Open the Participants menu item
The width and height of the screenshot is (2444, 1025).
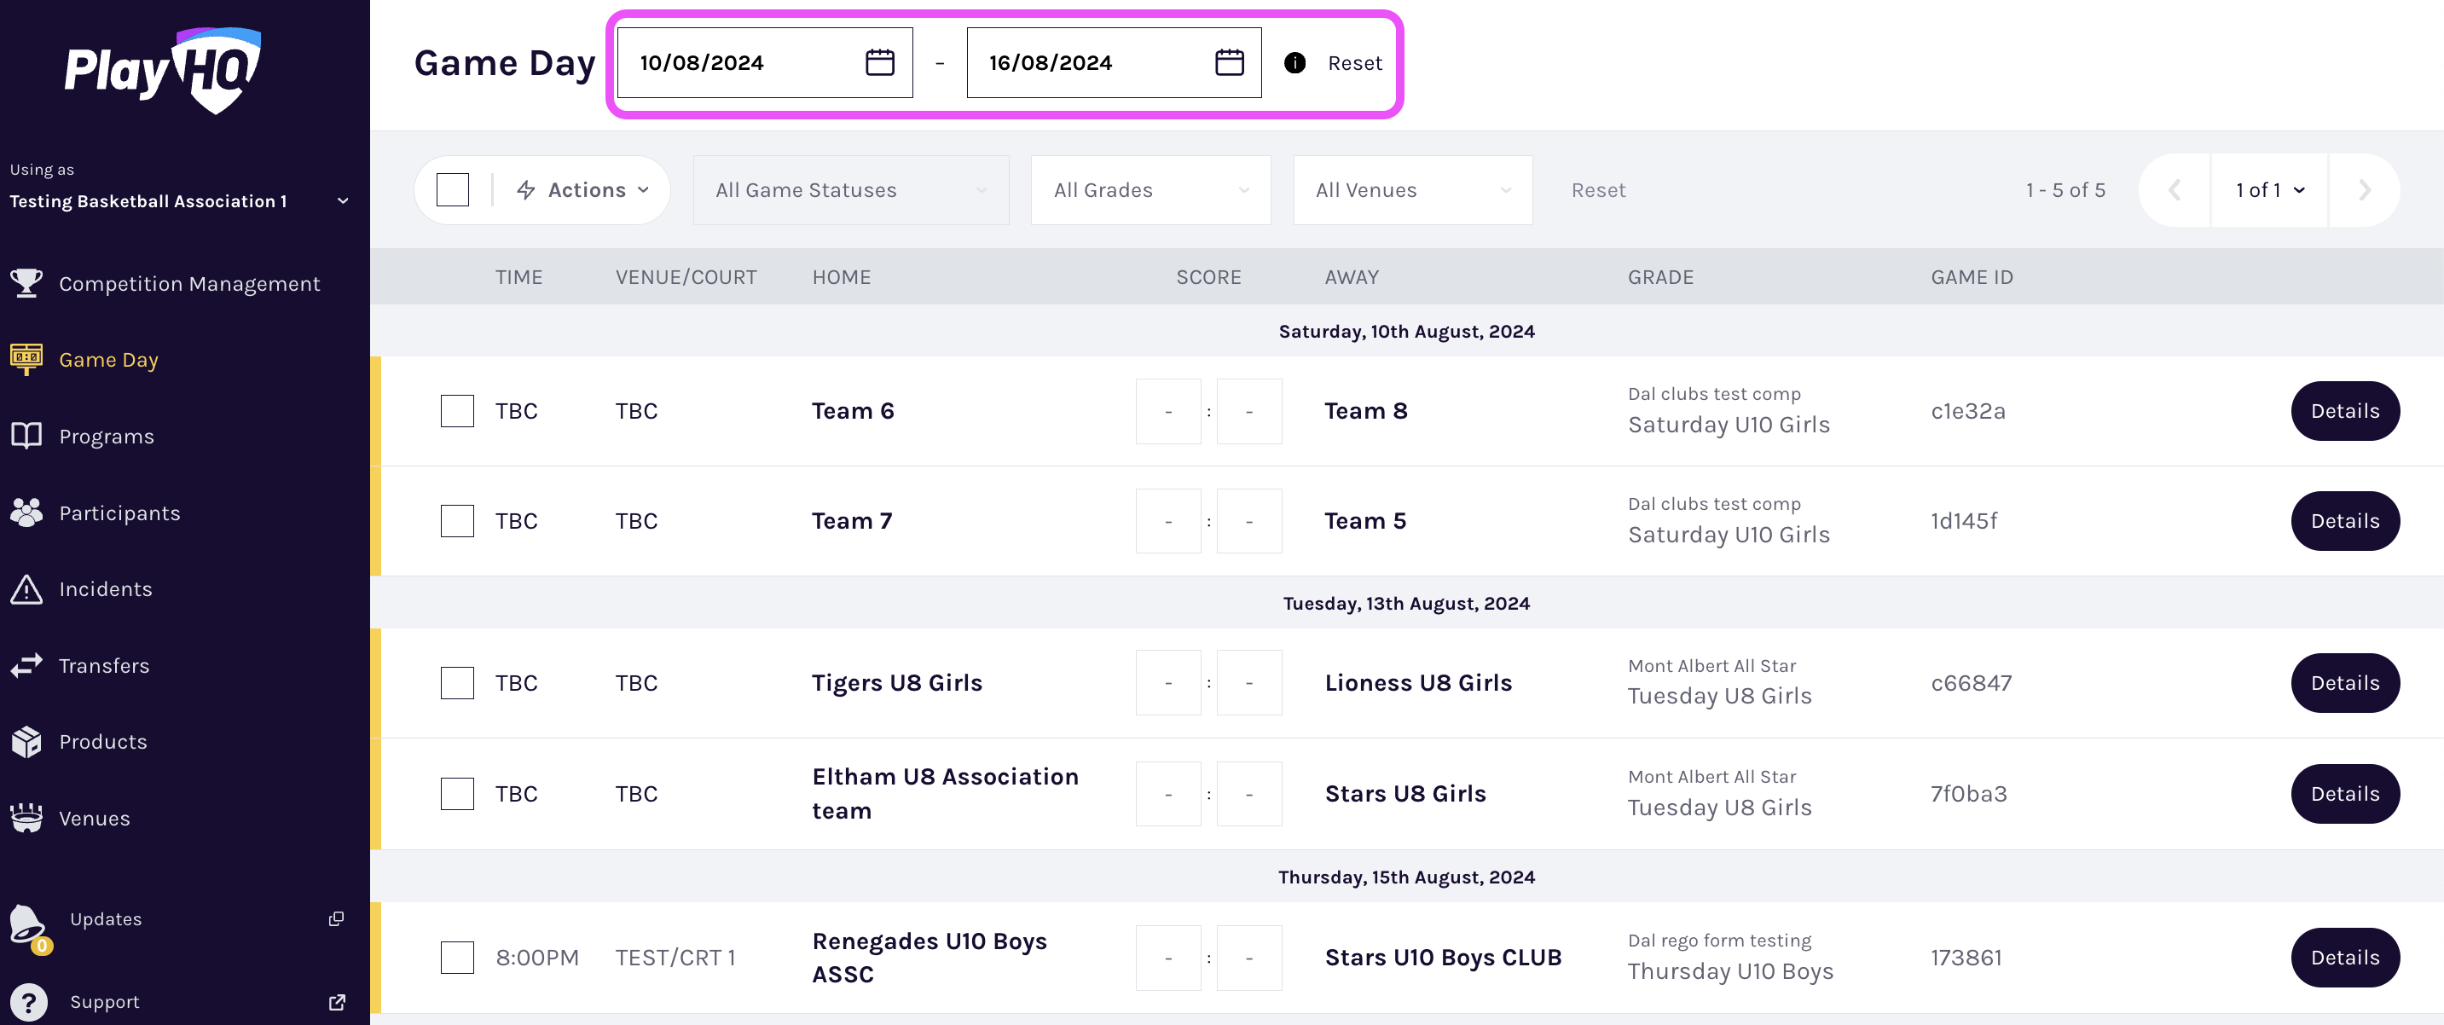click(x=119, y=513)
